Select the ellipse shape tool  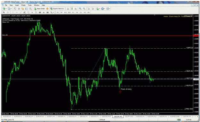point(40,12)
